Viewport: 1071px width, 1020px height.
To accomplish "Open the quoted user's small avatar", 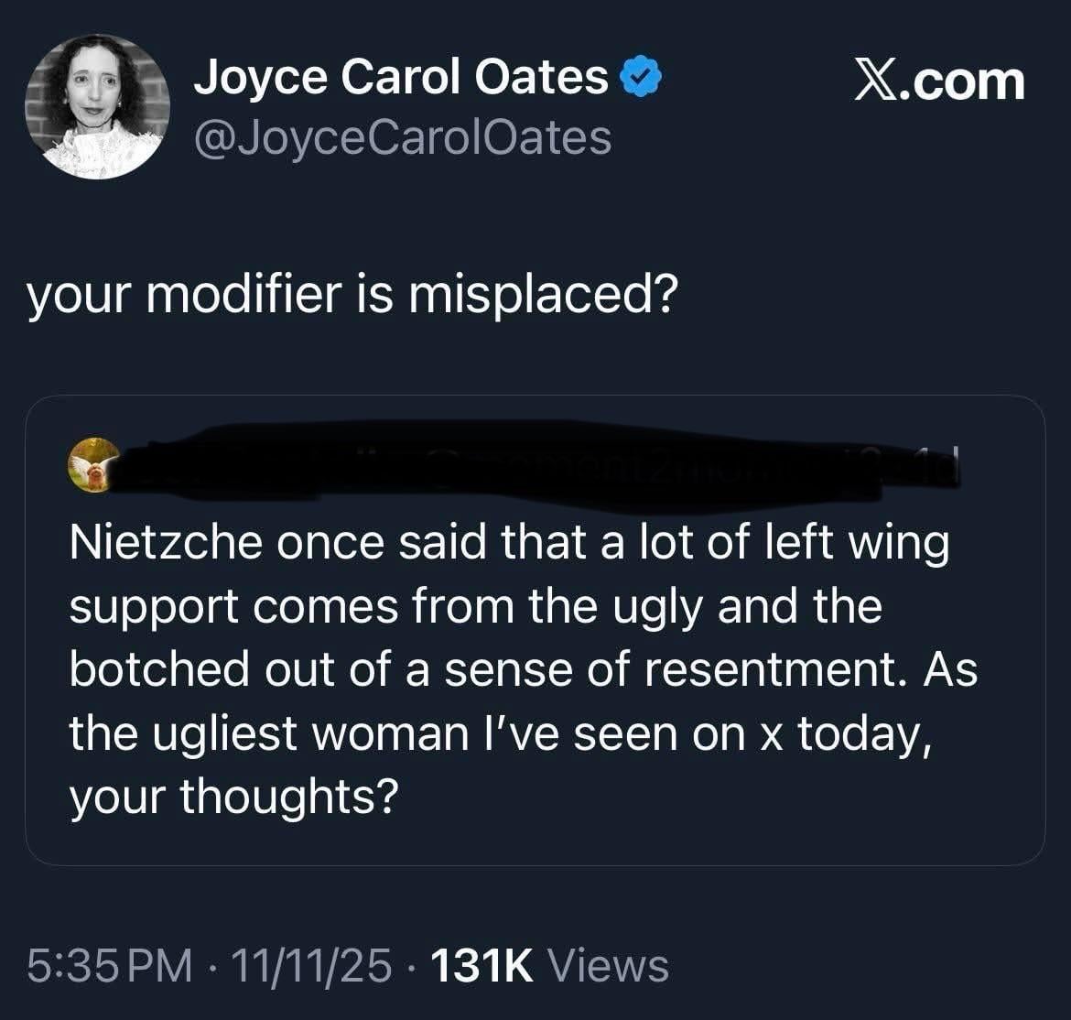I will tap(95, 464).
